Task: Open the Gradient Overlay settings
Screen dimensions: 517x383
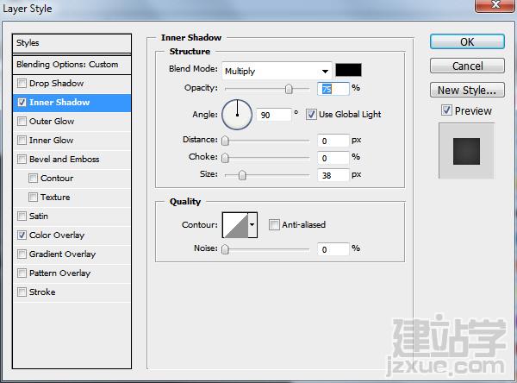Action: pyautogui.click(x=62, y=254)
